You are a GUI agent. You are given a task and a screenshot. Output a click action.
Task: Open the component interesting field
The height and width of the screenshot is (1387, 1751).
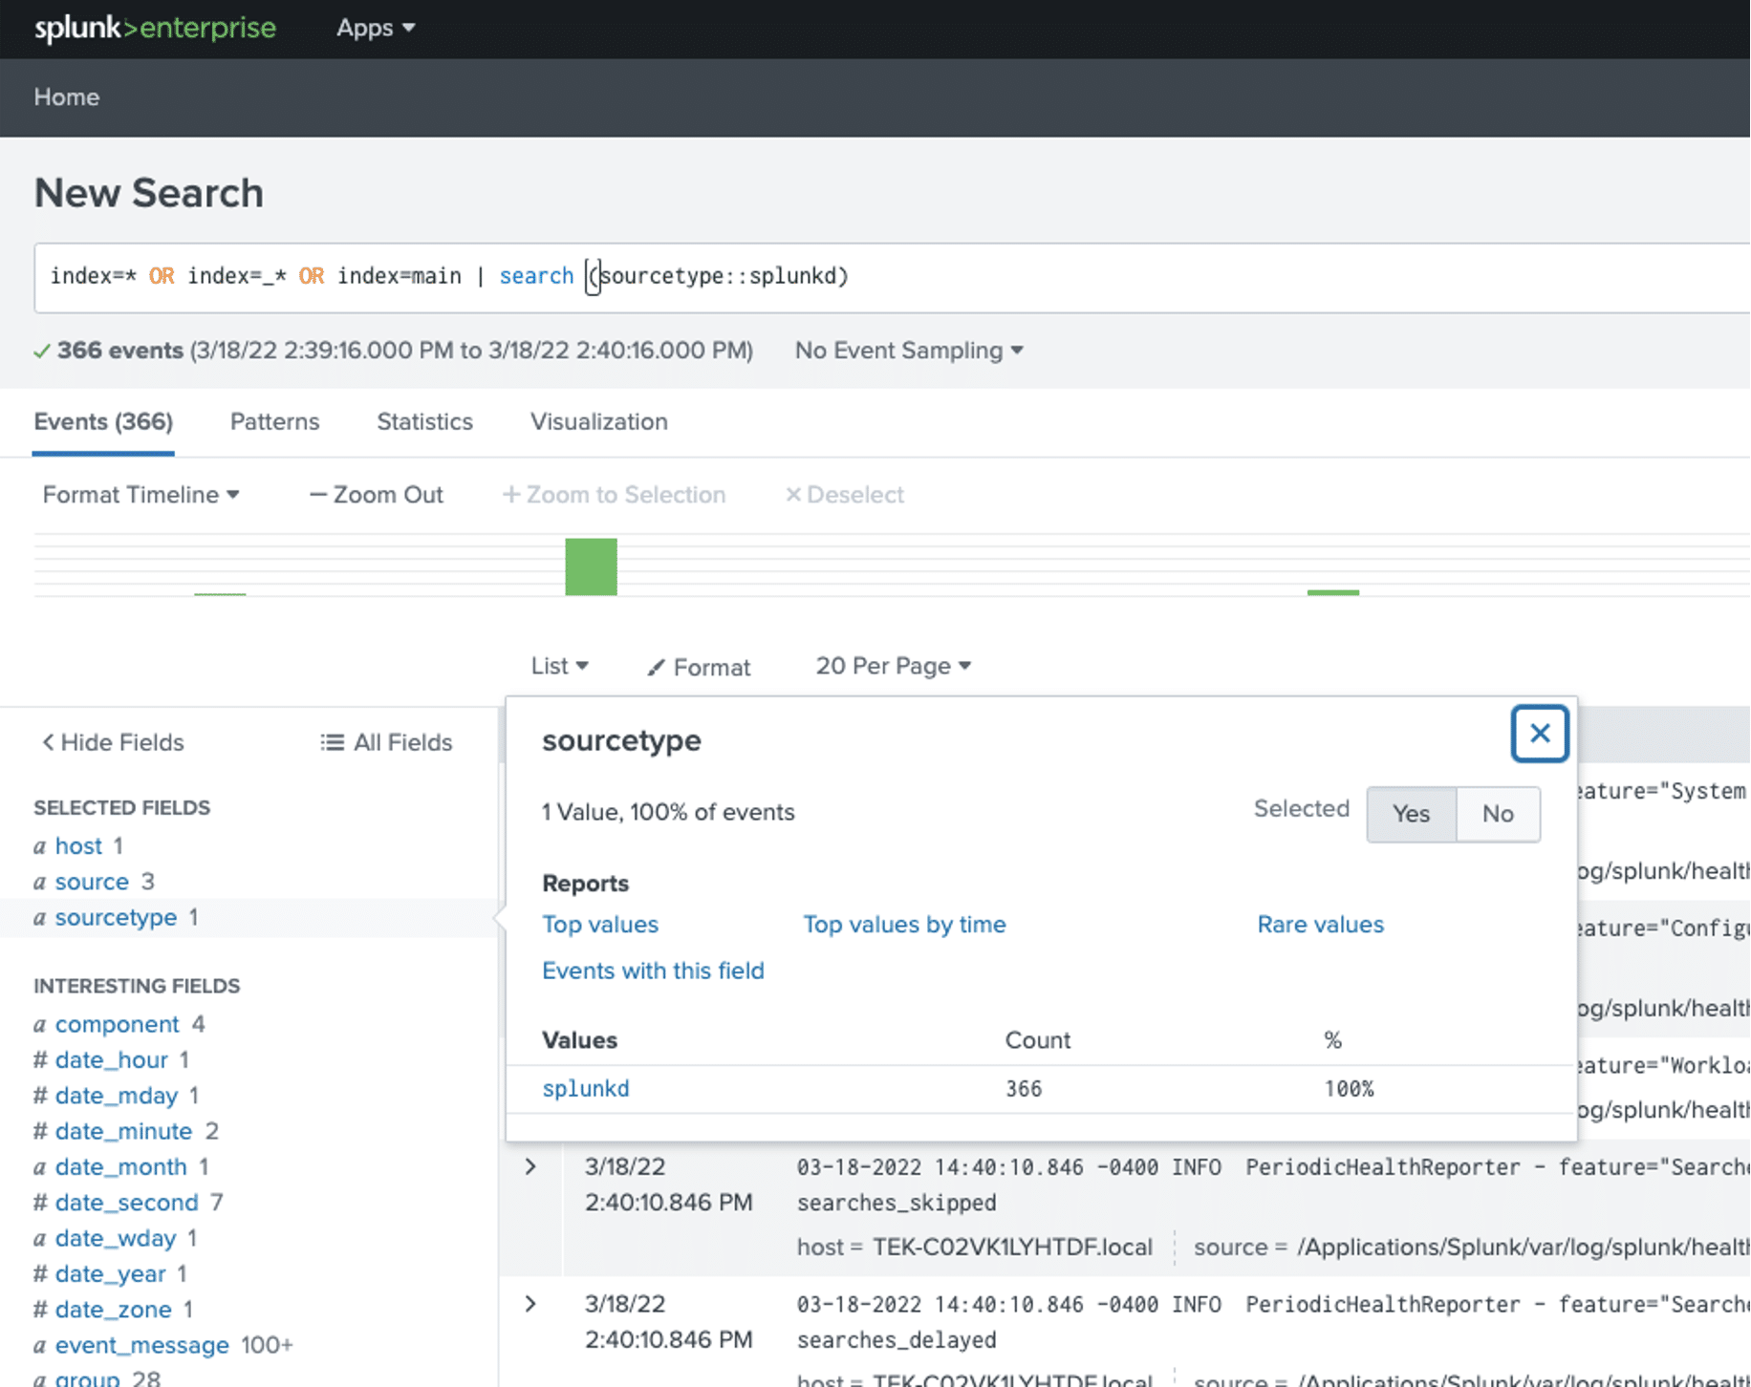pyautogui.click(x=117, y=1024)
